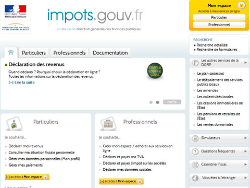Screen dimensions: 250x188
Task: Expand the Simulateurs panel arrow
Action: click(x=245, y=138)
